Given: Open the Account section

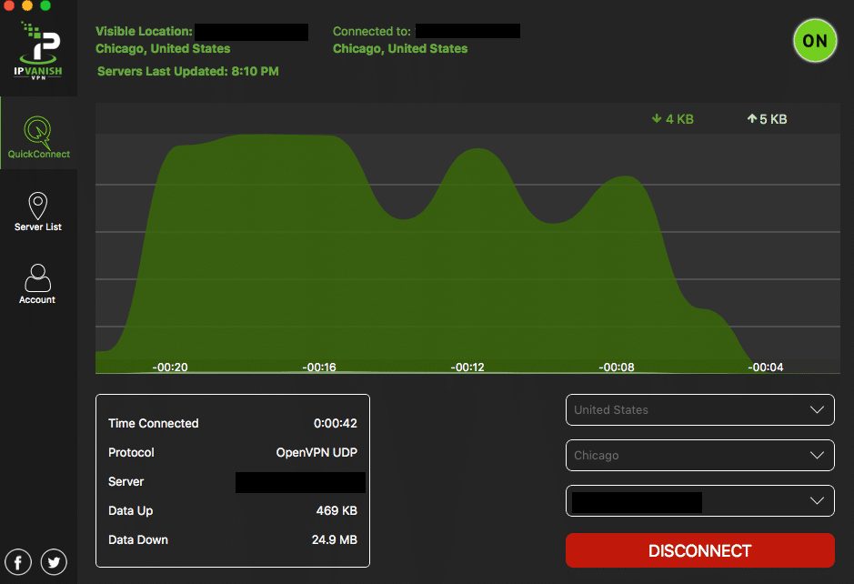Looking at the screenshot, I should point(37,284).
